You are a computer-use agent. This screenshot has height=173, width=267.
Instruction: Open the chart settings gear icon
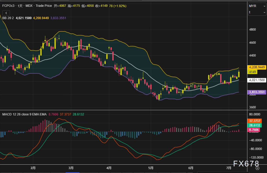(257, 169)
